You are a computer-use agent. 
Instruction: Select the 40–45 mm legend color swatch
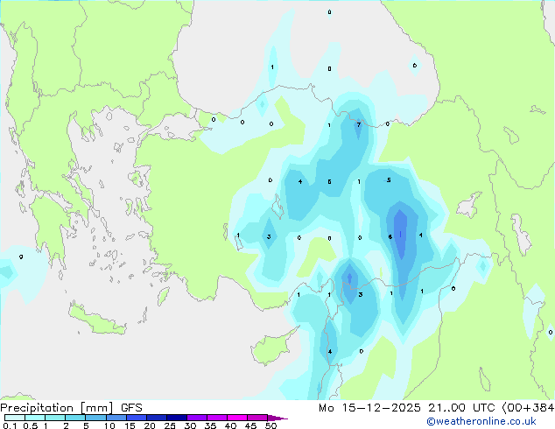click(237, 418)
